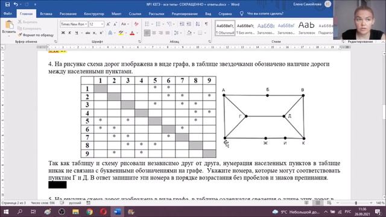Switch to Ссылки tab
This screenshot has width=386, height=217.
coord(135,14)
